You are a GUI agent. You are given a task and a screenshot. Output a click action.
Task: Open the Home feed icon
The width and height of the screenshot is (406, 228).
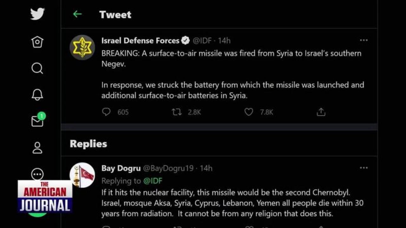(x=37, y=42)
